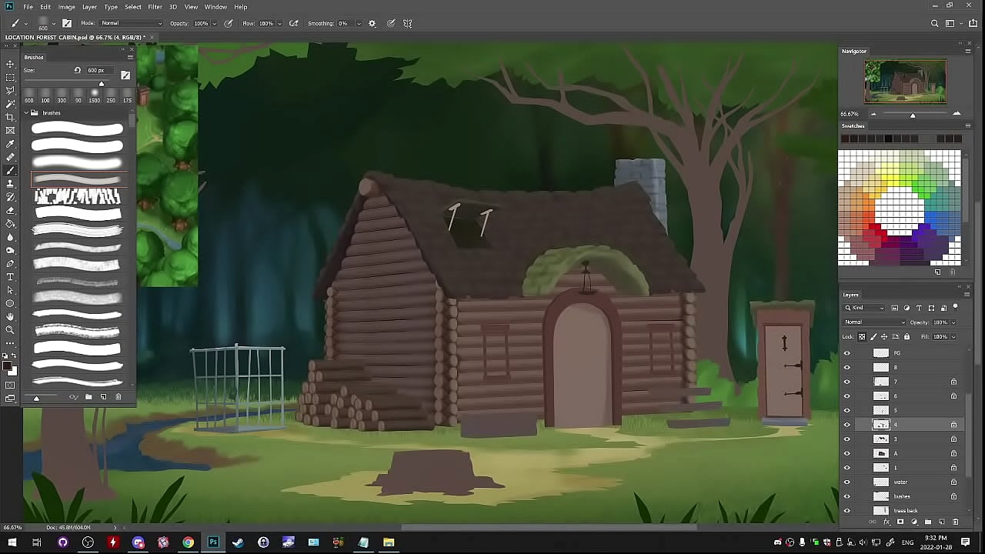Open the brush Mode dropdown
Screen dimensions: 985x554
tap(131, 23)
